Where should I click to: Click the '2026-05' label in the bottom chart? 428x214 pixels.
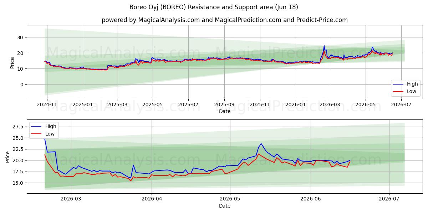point(230,199)
